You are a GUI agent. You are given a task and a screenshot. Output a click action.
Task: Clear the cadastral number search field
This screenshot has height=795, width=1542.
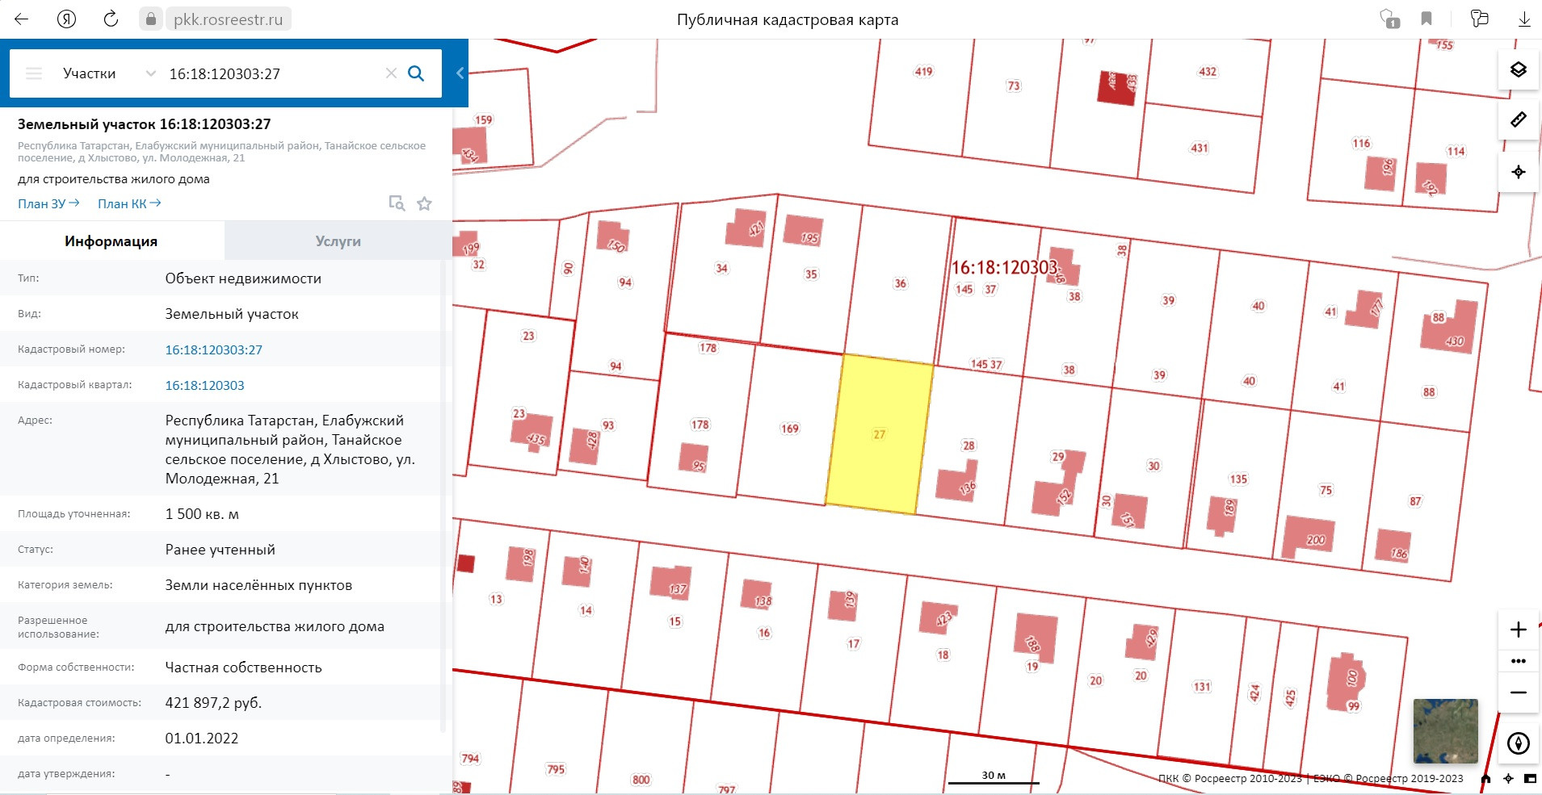391,73
